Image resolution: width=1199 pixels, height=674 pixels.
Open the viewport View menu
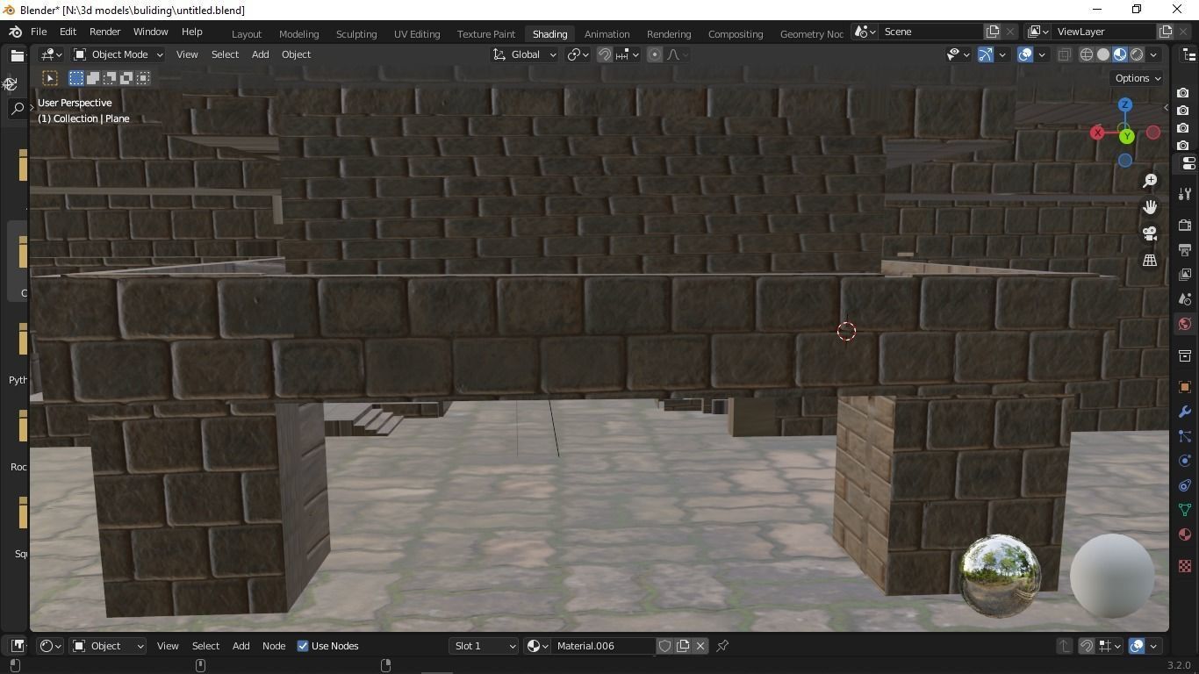pyautogui.click(x=187, y=54)
